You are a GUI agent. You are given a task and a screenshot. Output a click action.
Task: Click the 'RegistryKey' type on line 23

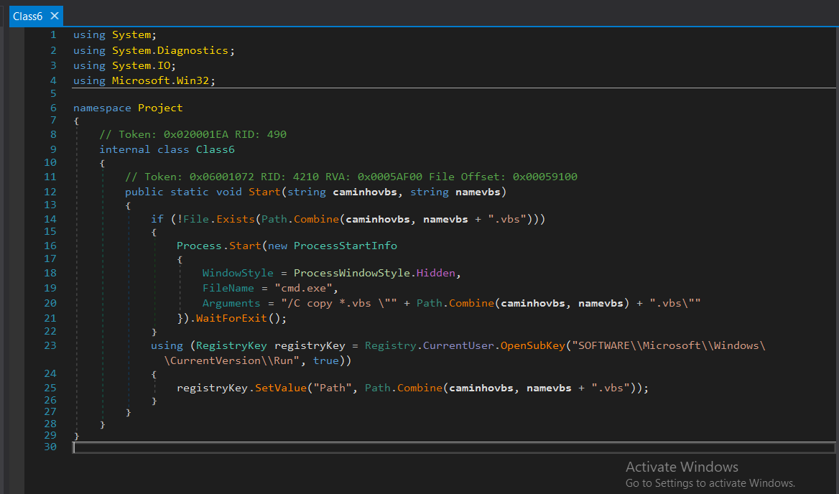(231, 345)
